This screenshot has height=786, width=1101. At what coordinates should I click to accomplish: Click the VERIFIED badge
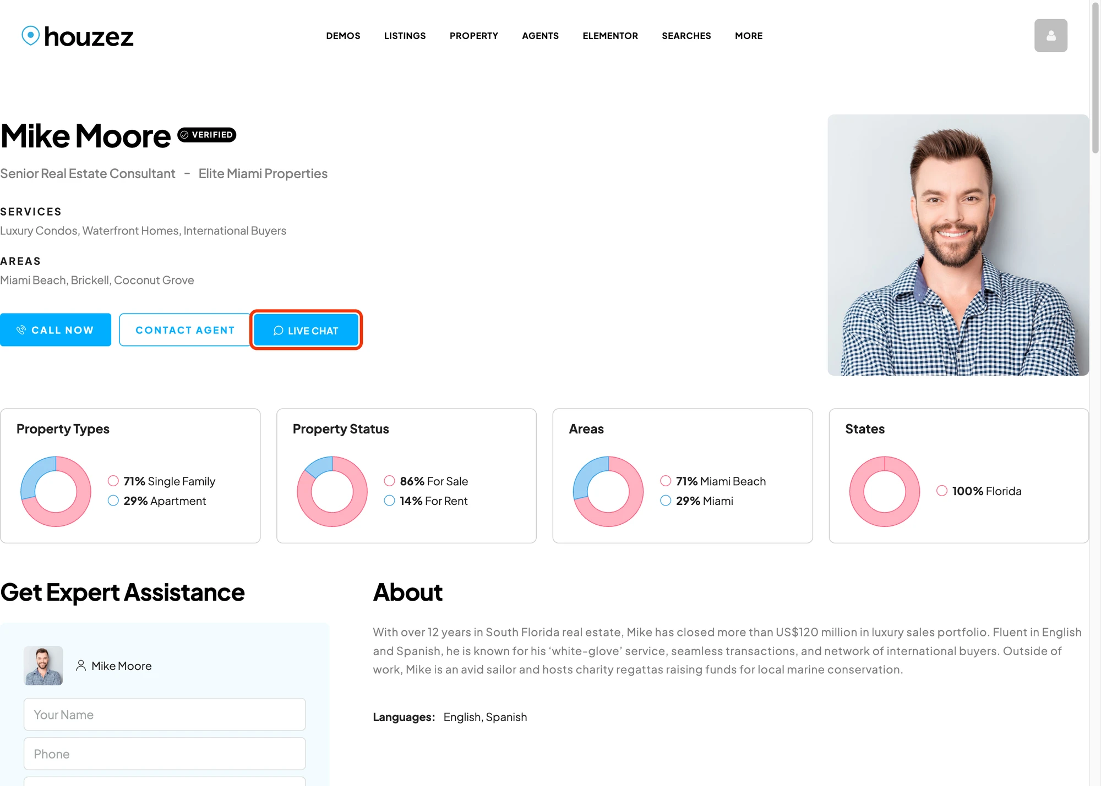pos(207,135)
